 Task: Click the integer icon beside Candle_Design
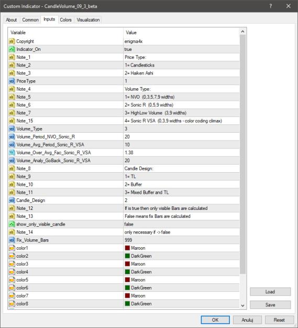[x=12, y=200]
